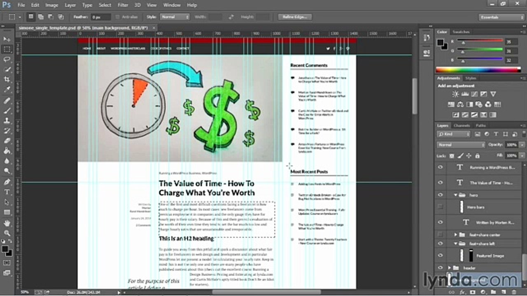Collapse the hero layer group
Image resolution: width=527 pixels, height=296 pixels.
coord(456,195)
